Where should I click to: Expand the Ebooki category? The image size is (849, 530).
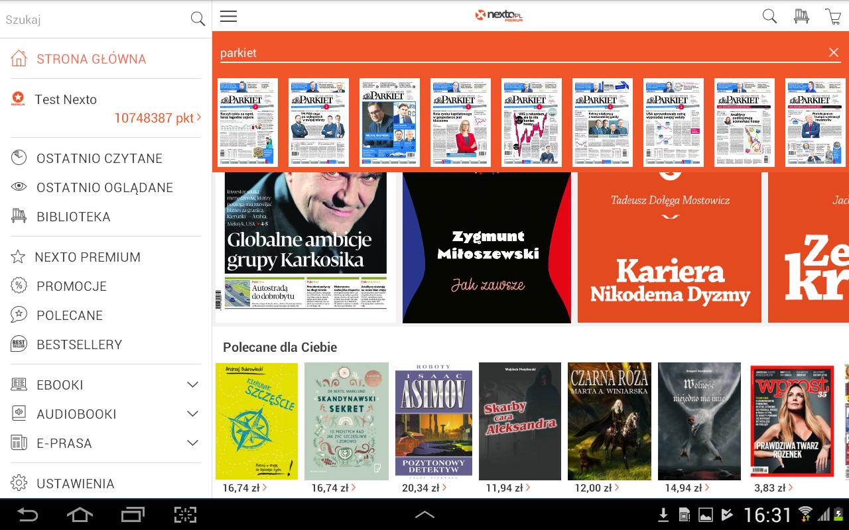(193, 385)
